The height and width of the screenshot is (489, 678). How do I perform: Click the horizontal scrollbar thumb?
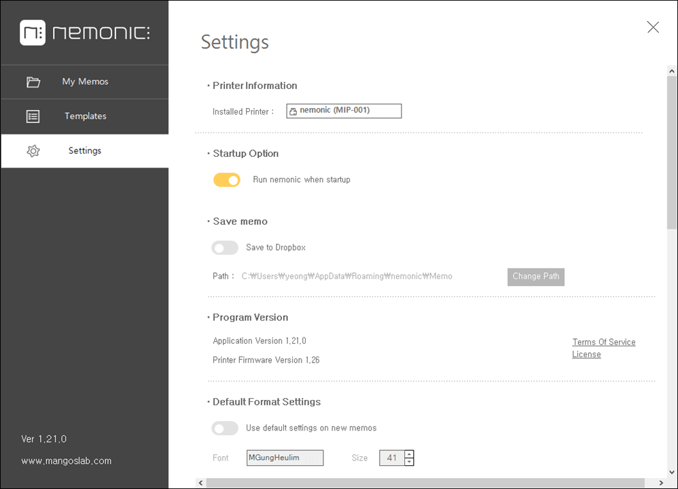tap(425, 483)
